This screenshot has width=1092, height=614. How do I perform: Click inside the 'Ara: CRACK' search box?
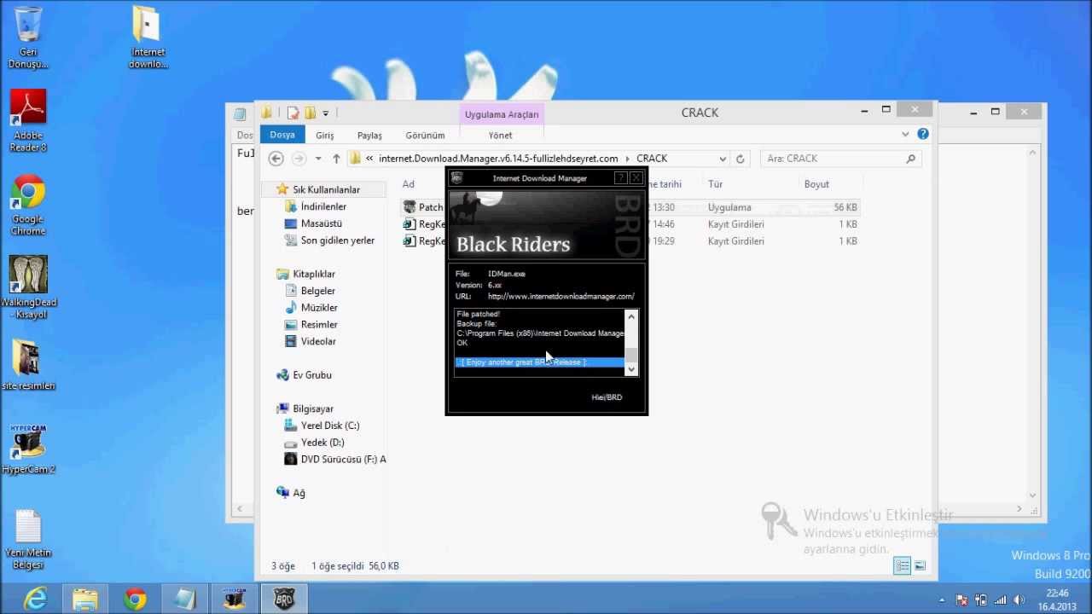coord(840,159)
